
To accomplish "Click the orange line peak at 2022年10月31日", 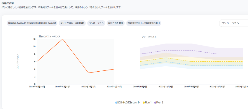I will tap(63, 39).
